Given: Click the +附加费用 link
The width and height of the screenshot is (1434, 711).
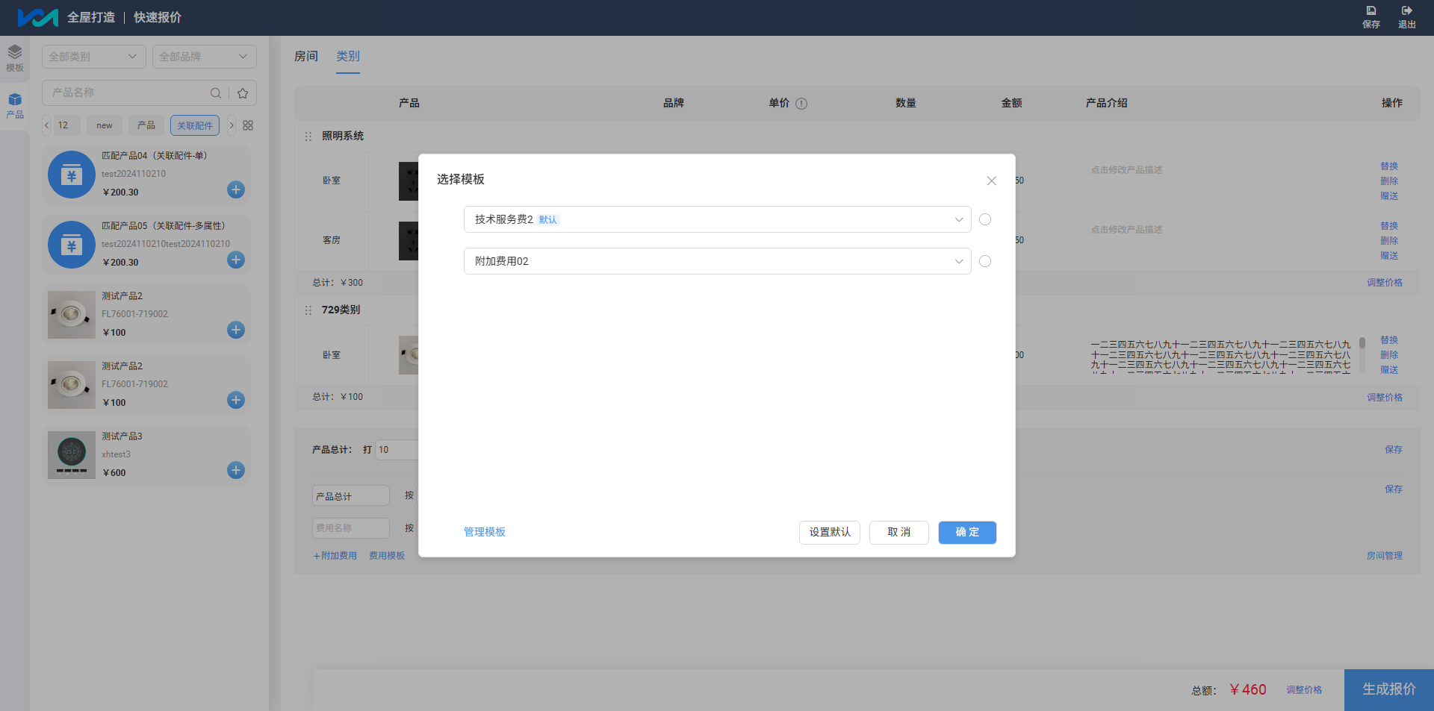Looking at the screenshot, I should click(x=335, y=556).
